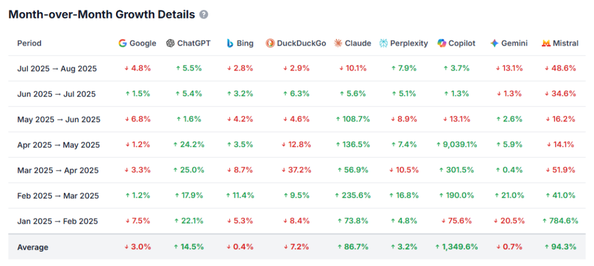Select the Jul 2025 → Aug 2025 row label
This screenshot has height=266, width=594.
[x=57, y=69]
